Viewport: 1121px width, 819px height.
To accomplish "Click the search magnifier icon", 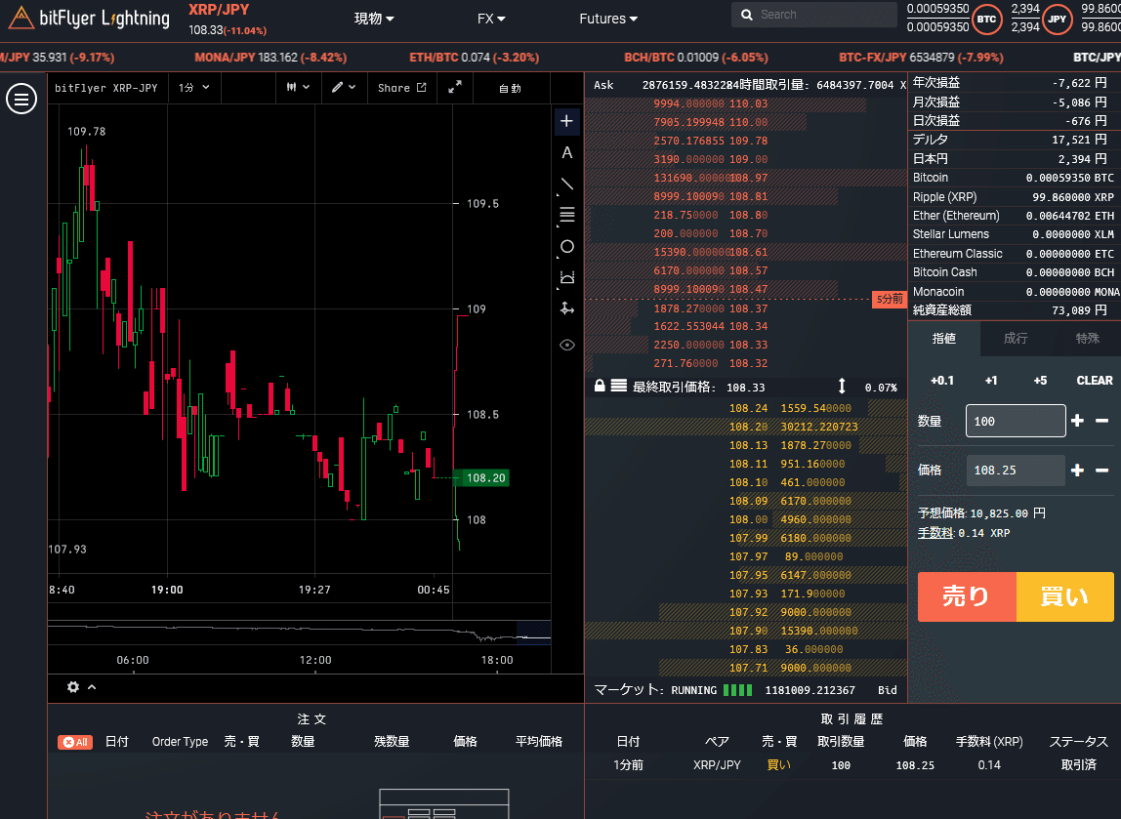I will click(746, 15).
